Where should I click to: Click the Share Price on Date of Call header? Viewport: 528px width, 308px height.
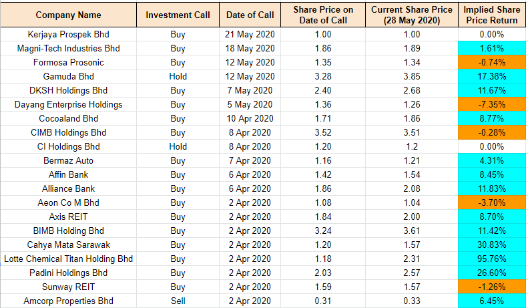323,15
